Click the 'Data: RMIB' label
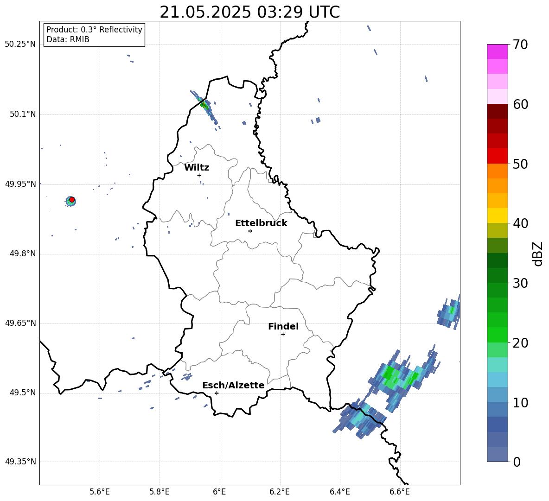This screenshot has height=501, width=549. point(68,39)
